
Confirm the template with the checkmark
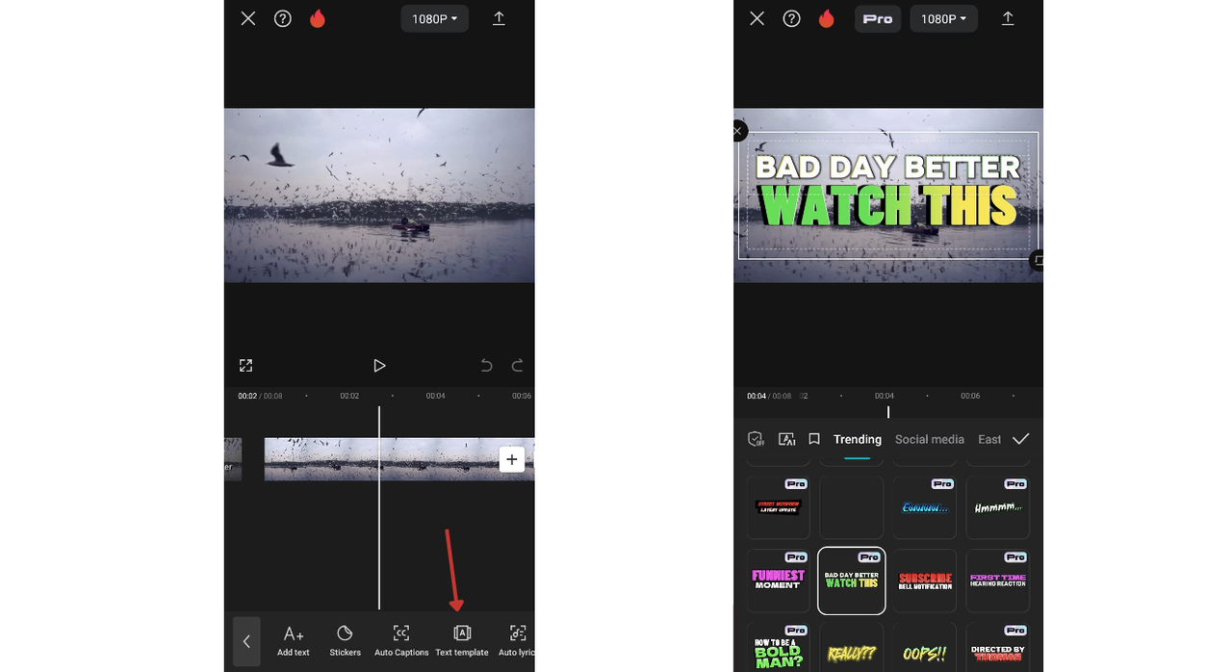(x=1021, y=439)
